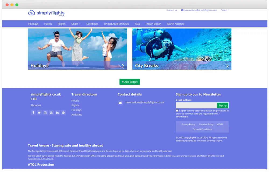Open the Instagram social icon in footer
This screenshot has height=174, width=269.
(45, 113)
